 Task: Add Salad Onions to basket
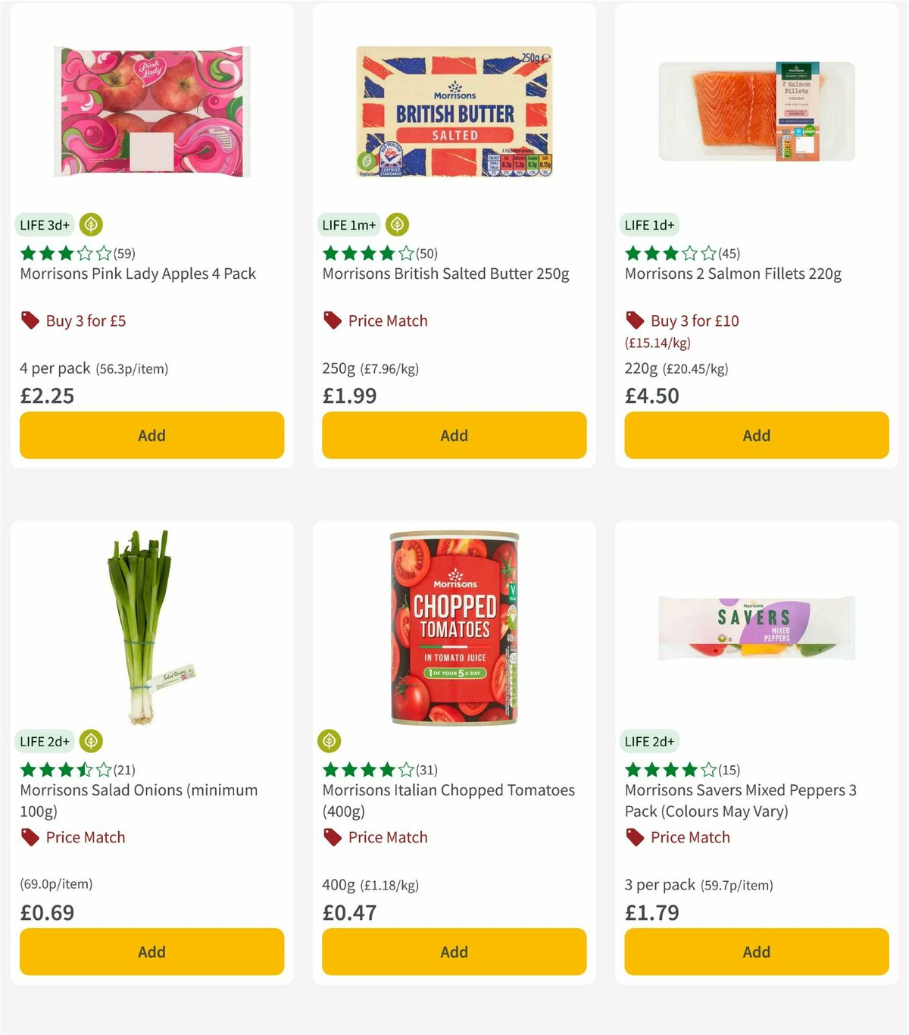(x=151, y=952)
